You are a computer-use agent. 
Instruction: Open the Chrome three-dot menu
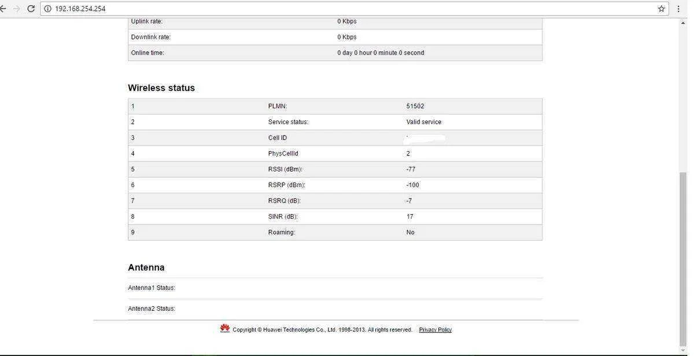(x=678, y=9)
